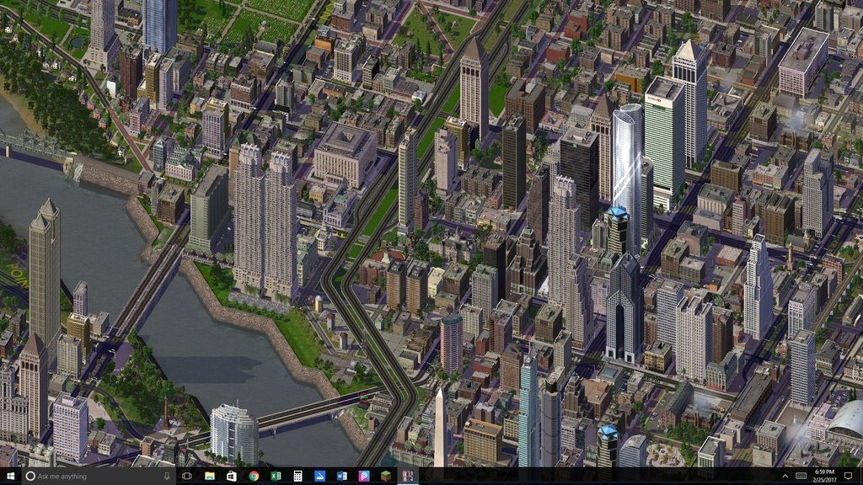Launch Excel from the taskbar
Screen dimensions: 863x485
[x=276, y=477]
